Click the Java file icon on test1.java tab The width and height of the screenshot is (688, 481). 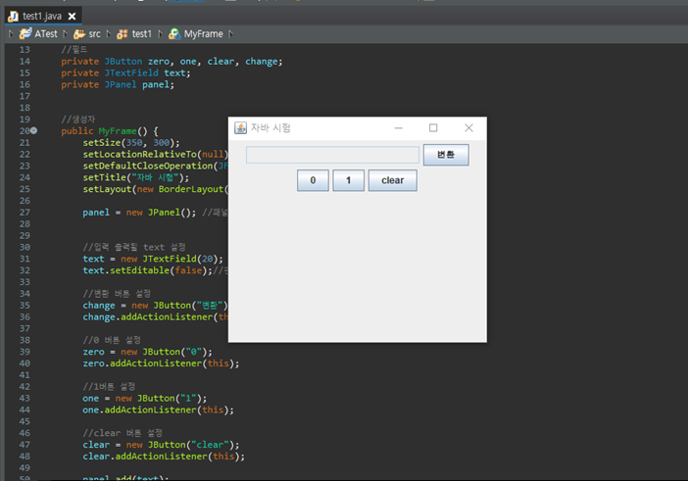[x=13, y=17]
